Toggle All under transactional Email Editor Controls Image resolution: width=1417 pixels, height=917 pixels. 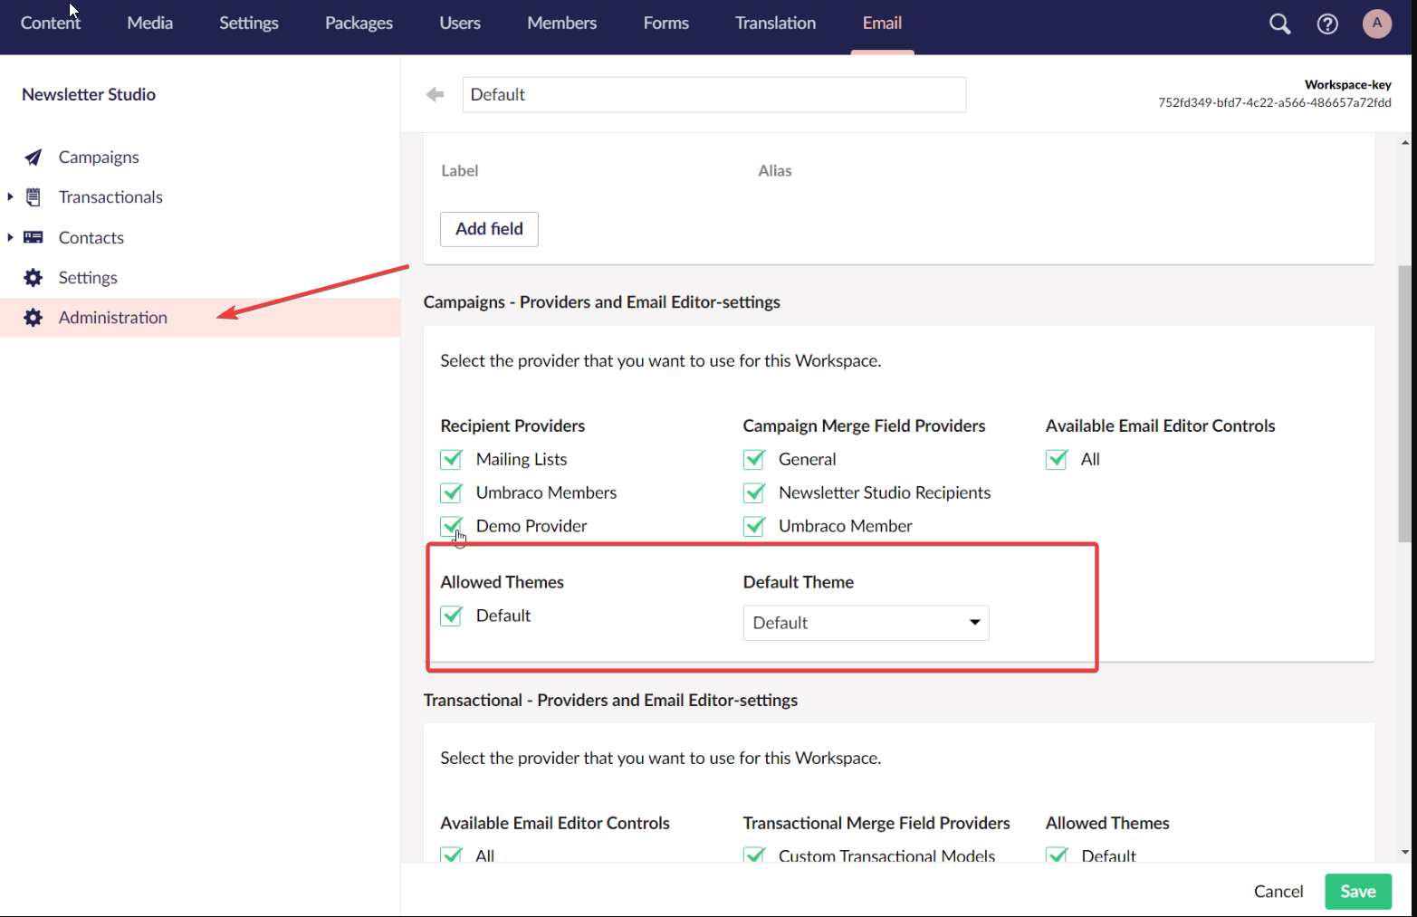click(x=451, y=855)
